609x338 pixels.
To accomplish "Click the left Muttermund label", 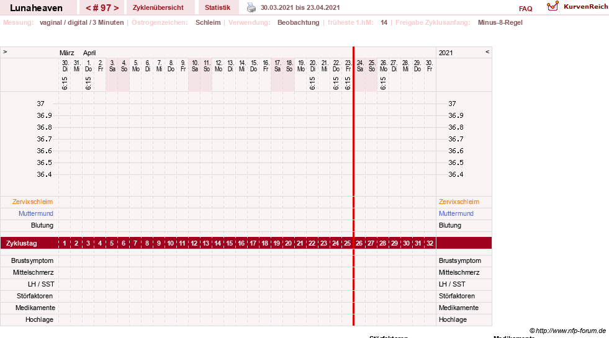I will point(36,213).
